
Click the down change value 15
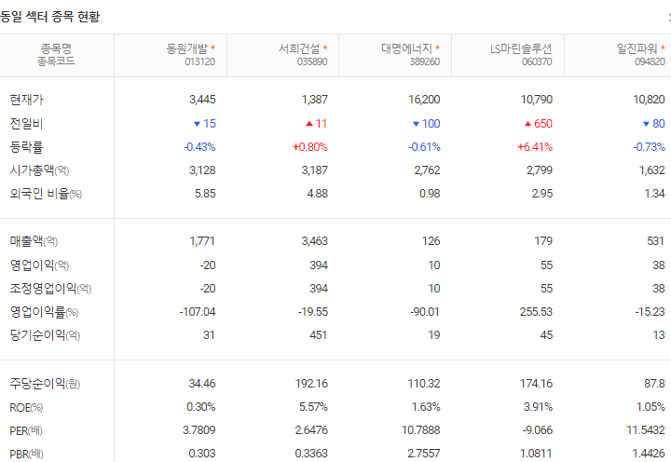(x=210, y=124)
